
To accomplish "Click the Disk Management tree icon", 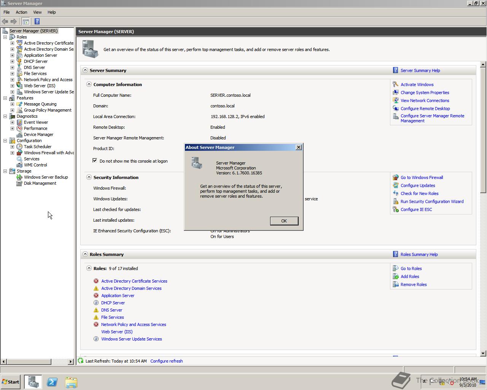I will click(x=19, y=183).
